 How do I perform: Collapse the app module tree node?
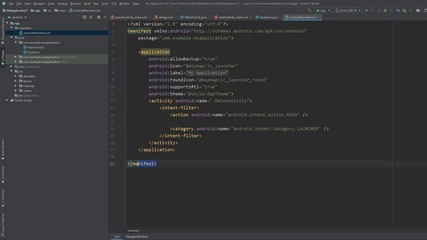point(7,23)
